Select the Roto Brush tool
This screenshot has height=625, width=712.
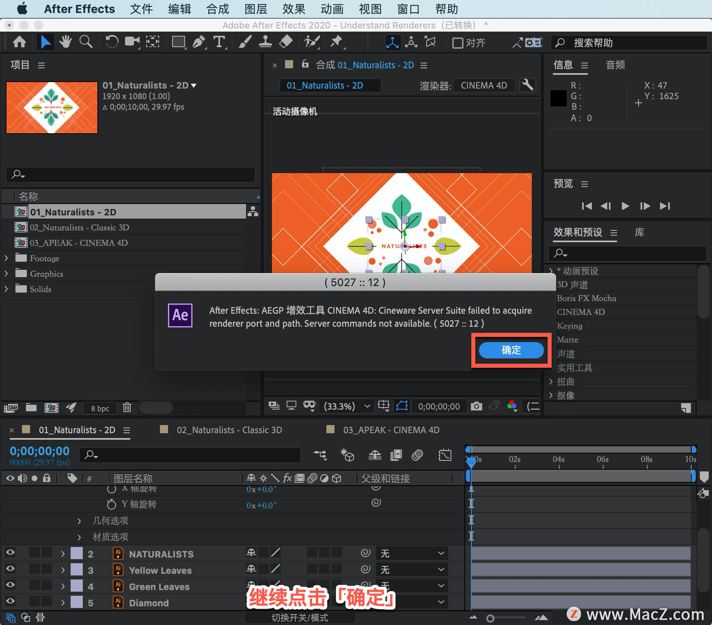(312, 42)
